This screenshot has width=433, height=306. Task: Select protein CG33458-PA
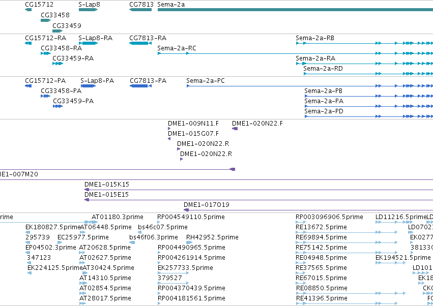pos(61,91)
